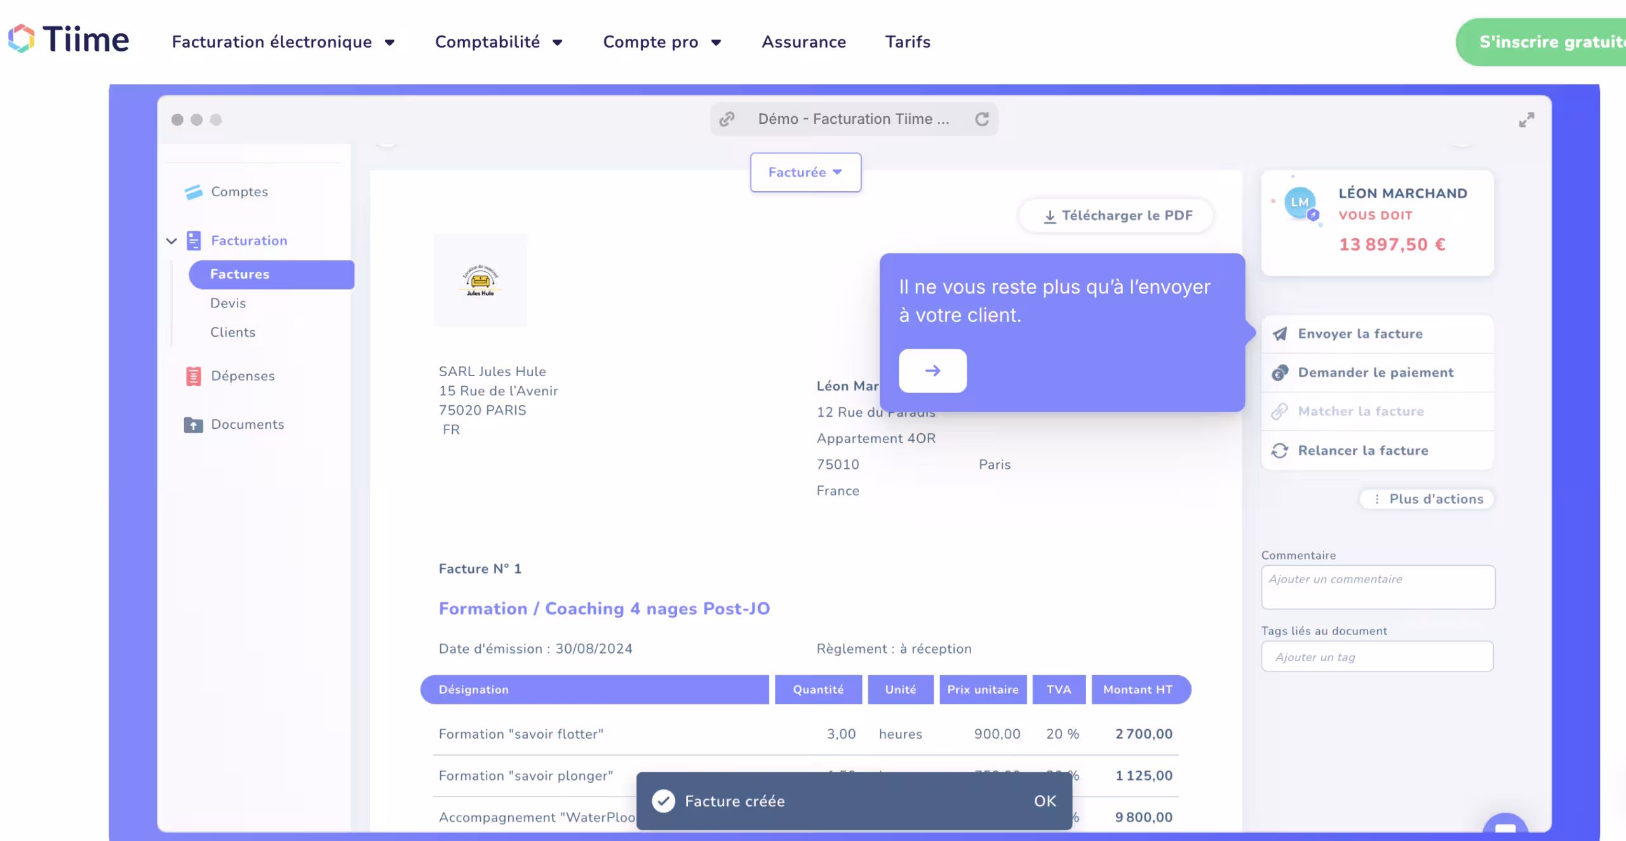The width and height of the screenshot is (1626, 841).
Task: Open the link icon in demo address bar
Action: point(727,119)
